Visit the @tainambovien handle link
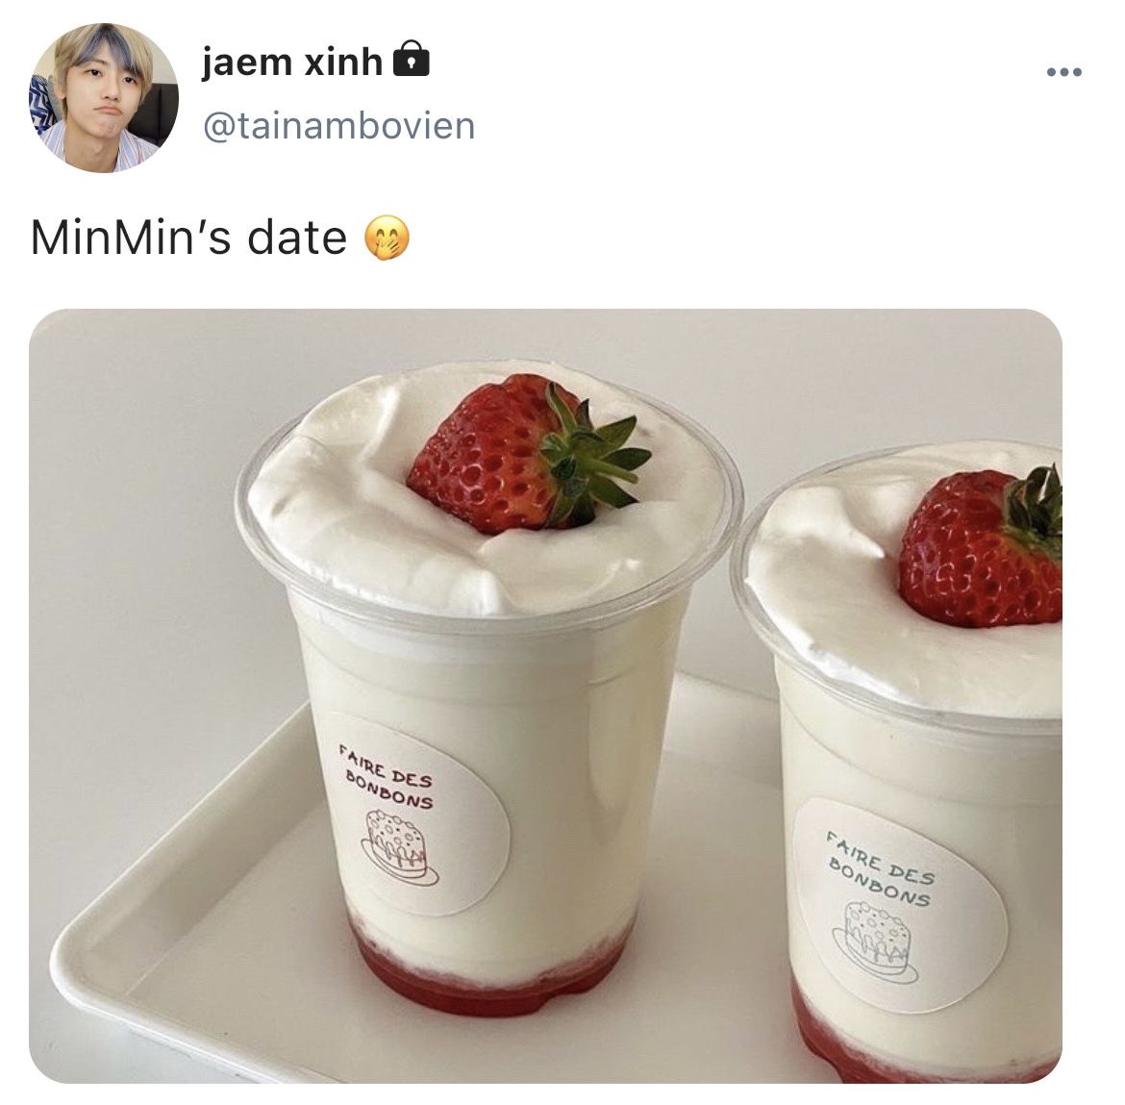The image size is (1125, 1105). coord(339,126)
